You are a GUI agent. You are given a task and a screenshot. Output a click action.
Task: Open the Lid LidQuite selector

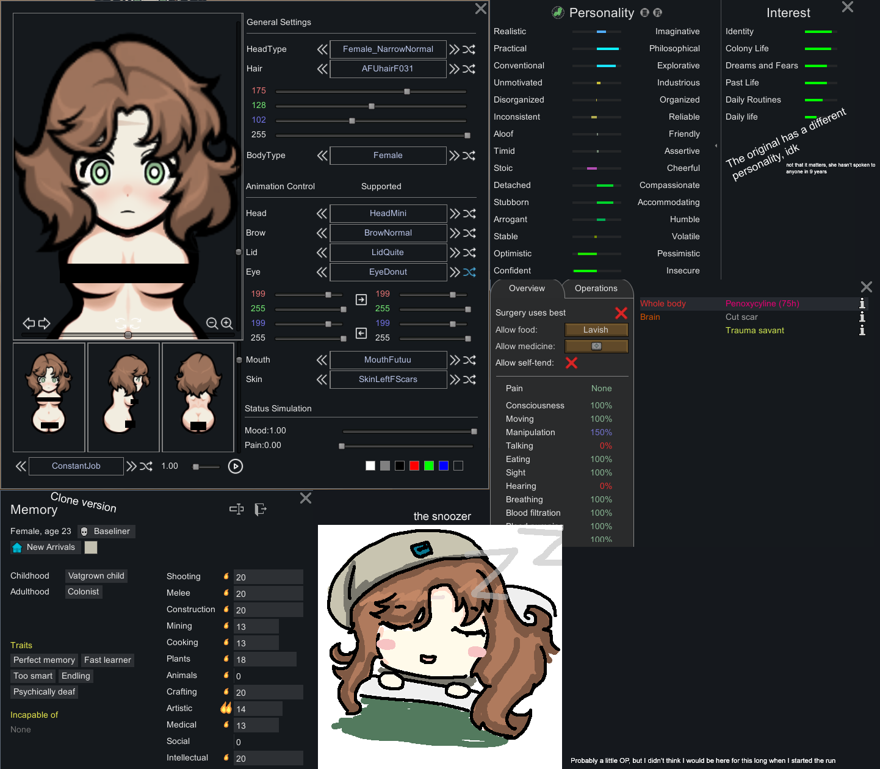[388, 253]
